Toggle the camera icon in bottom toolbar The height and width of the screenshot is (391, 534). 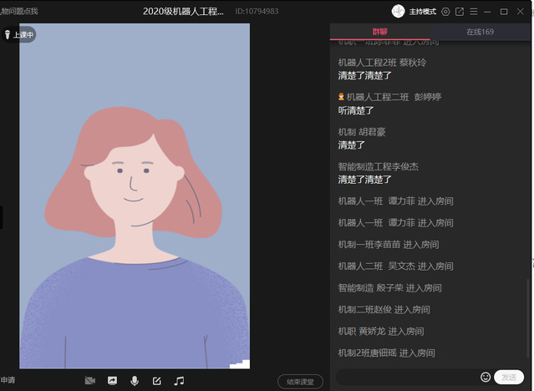pyautogui.click(x=90, y=381)
